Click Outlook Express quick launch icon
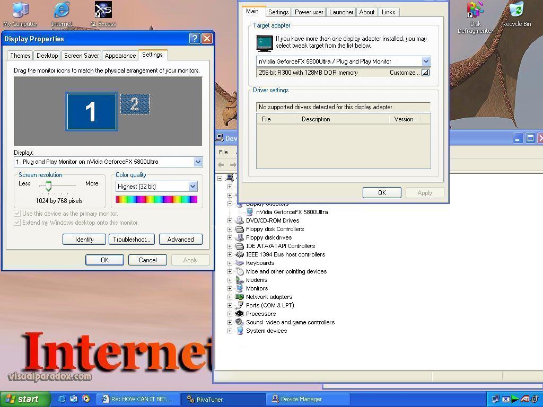Image resolution: width=543 pixels, height=407 pixels. click(74, 399)
